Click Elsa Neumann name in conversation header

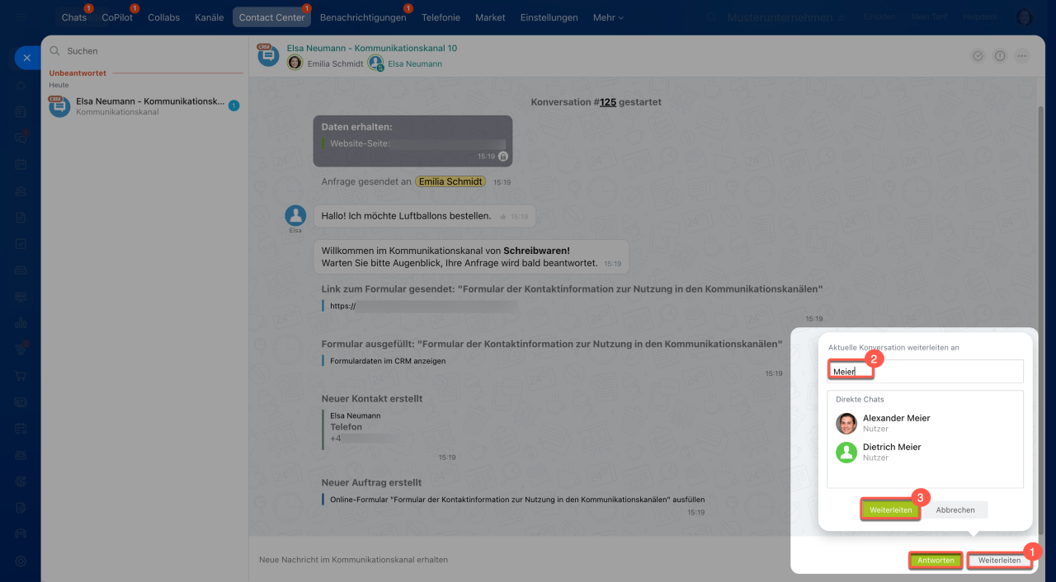415,63
